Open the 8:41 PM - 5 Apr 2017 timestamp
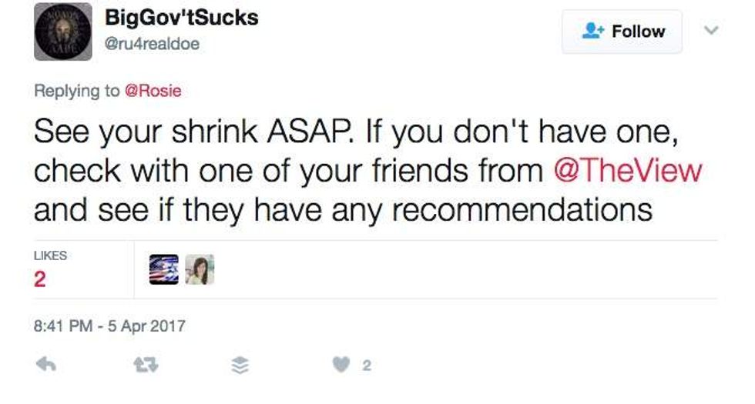The image size is (755, 404). pyautogui.click(x=109, y=326)
